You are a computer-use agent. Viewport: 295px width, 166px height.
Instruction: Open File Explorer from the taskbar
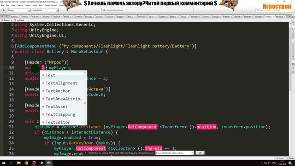coord(19,163)
